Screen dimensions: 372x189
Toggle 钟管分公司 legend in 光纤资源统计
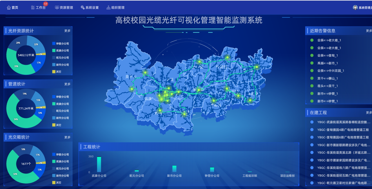click(54, 44)
